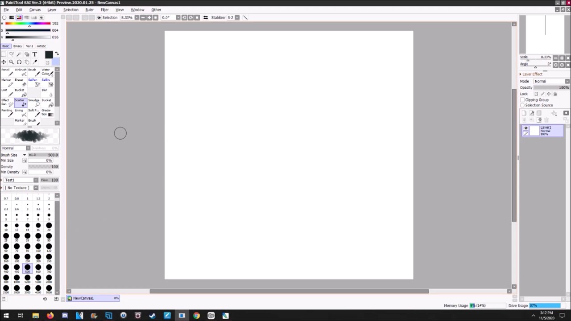
Task: Select the Lining tool
Action: (21, 112)
